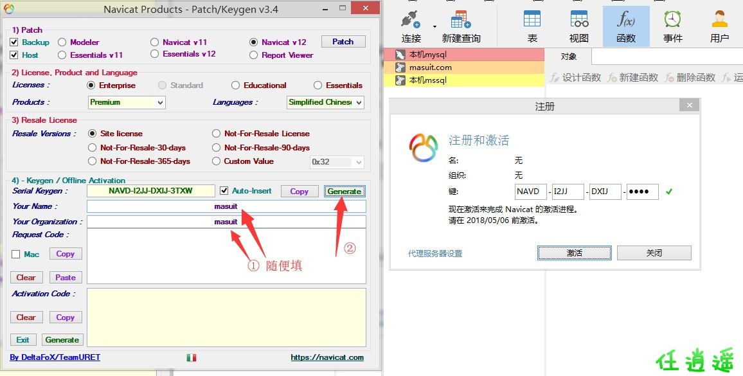The width and height of the screenshot is (743, 376).
Task: Click the Your Name input field
Action: [226, 206]
